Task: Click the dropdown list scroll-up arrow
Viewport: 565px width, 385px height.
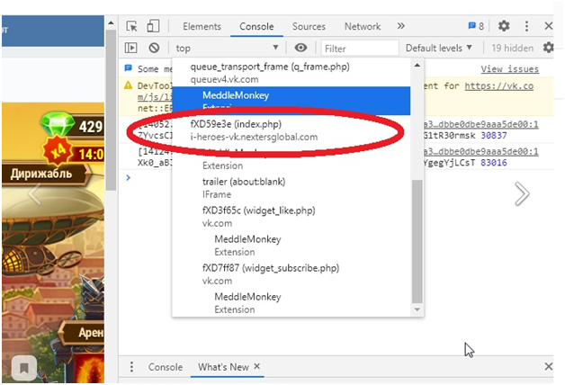Action: (x=417, y=65)
